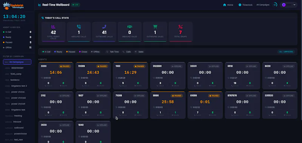Screen dimensions: 302x143
Task: Click the Outbound Calls phone icon
Action: pyautogui.click(x=104, y=27)
